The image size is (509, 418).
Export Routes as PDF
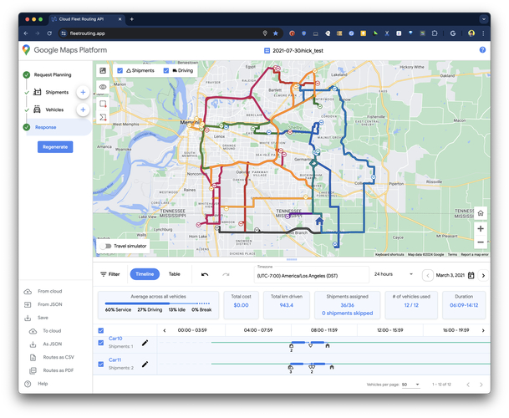(x=59, y=370)
